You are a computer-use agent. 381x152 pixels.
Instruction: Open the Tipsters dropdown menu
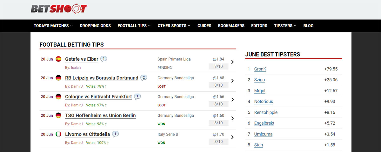[285, 26]
